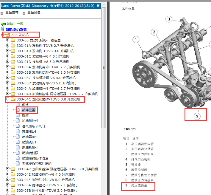Click the 菜单展开 expand-menu icon
Screen dimensions: 211x195
2,13
